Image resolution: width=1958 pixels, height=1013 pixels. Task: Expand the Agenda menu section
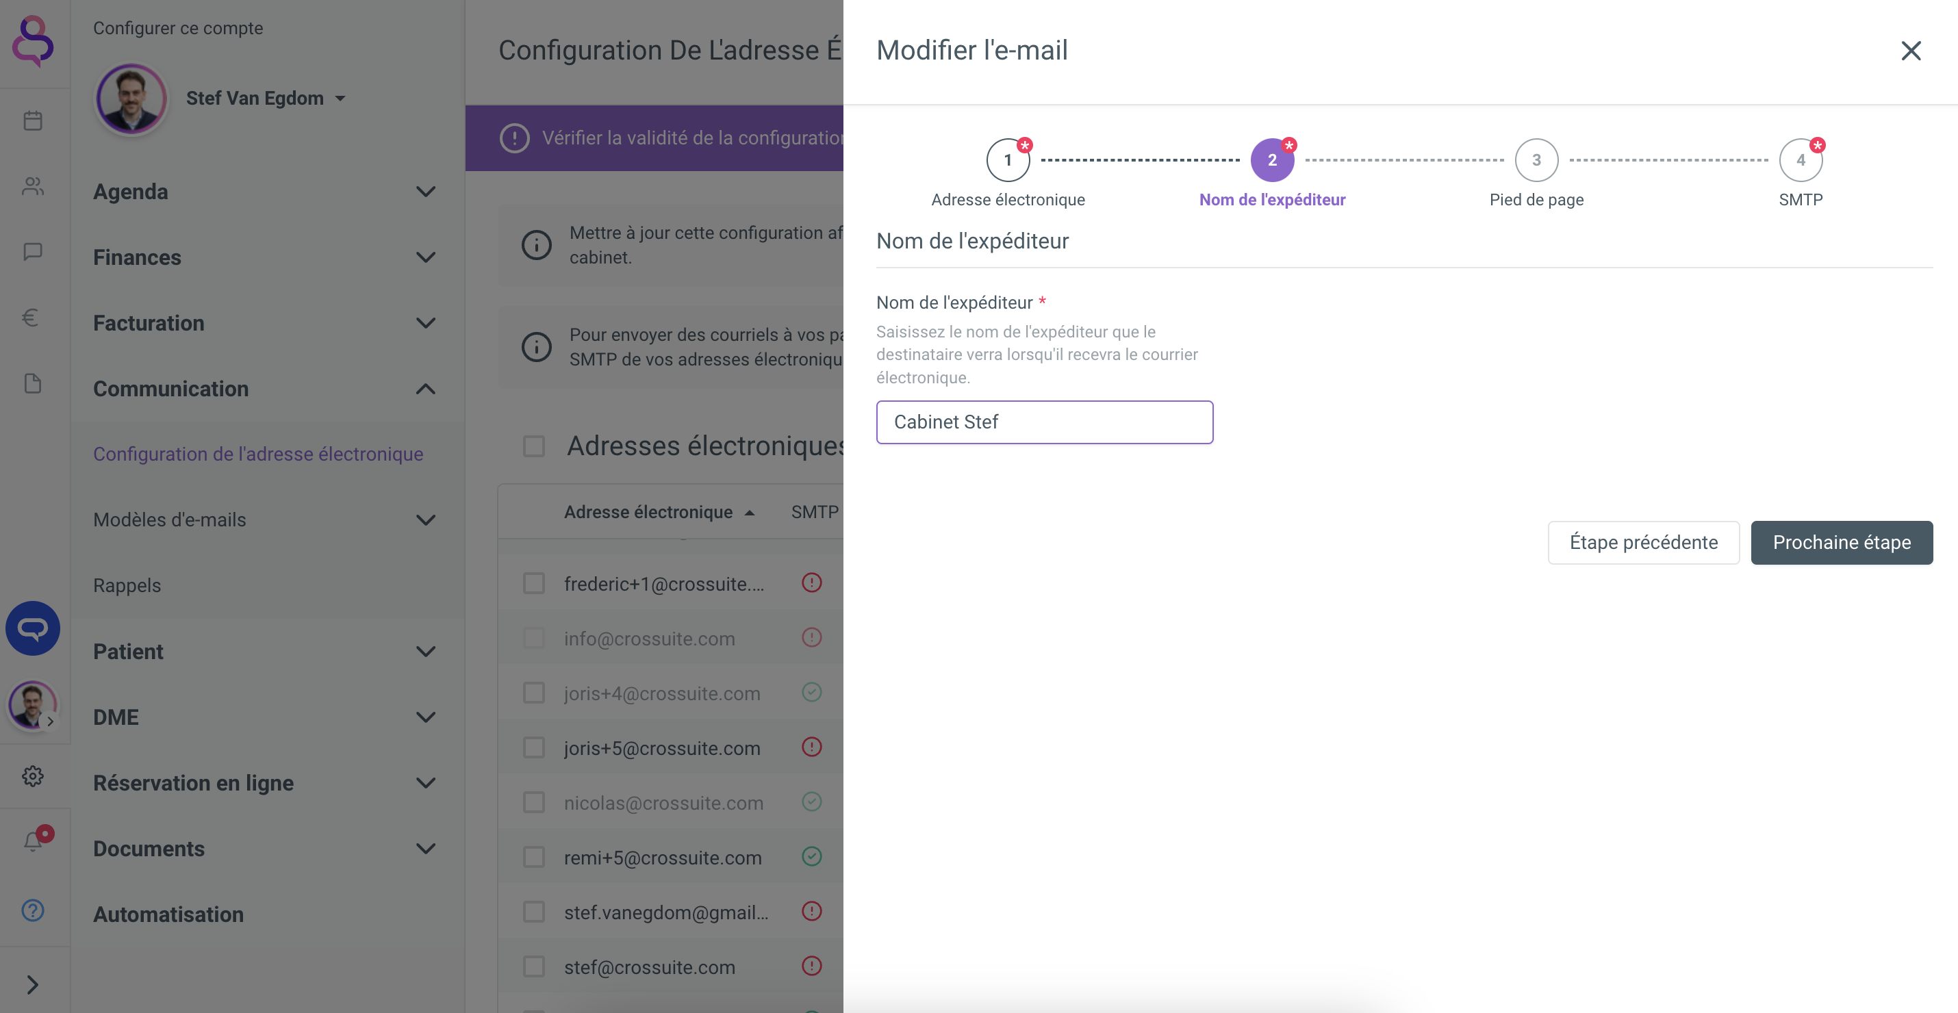264,192
